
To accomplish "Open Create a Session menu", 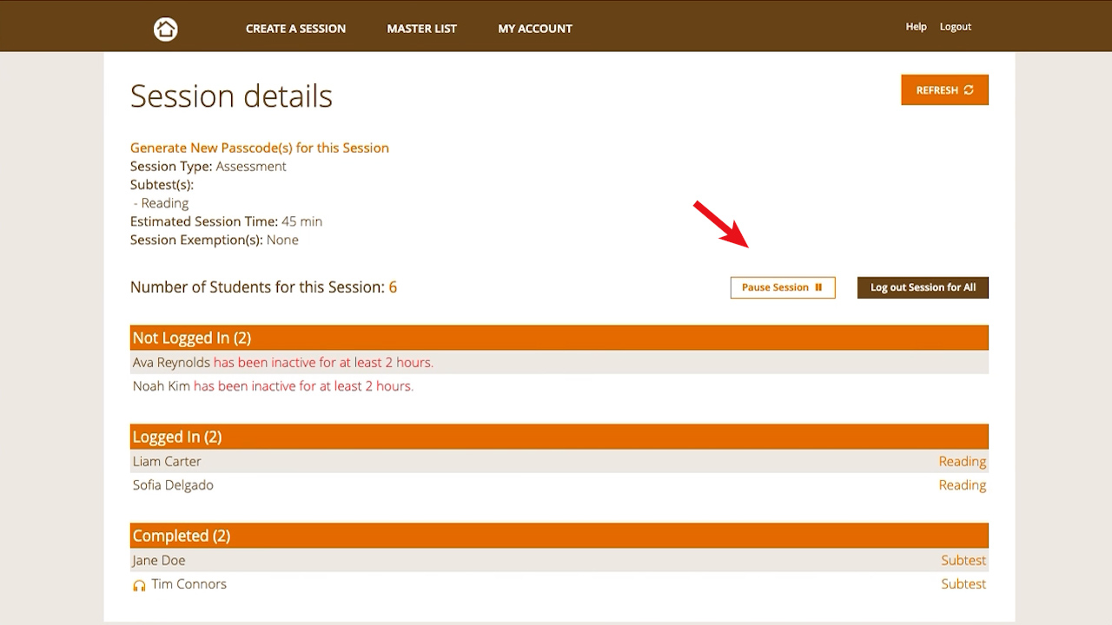I will 295,29.
